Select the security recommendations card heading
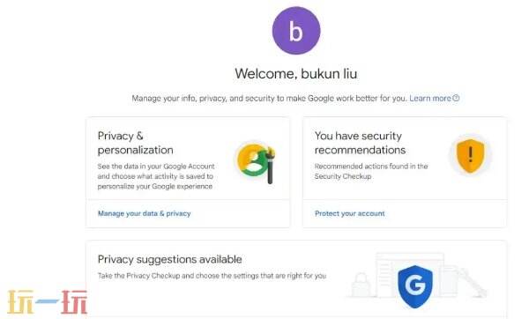The image size is (529, 319). 360,143
